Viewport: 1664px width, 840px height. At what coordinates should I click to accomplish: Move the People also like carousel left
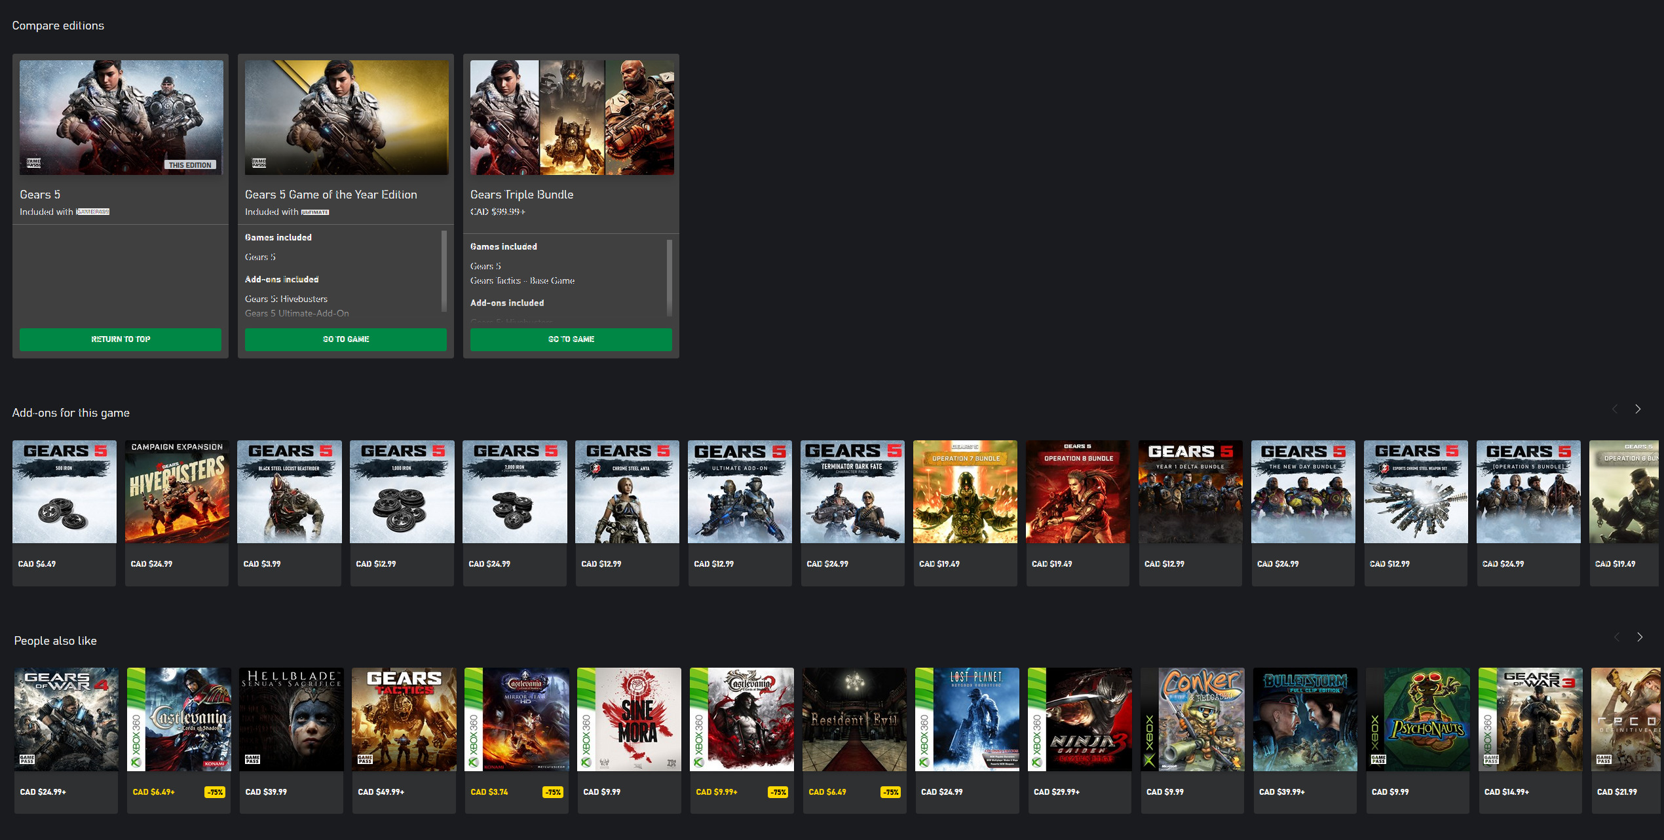pos(1617,637)
